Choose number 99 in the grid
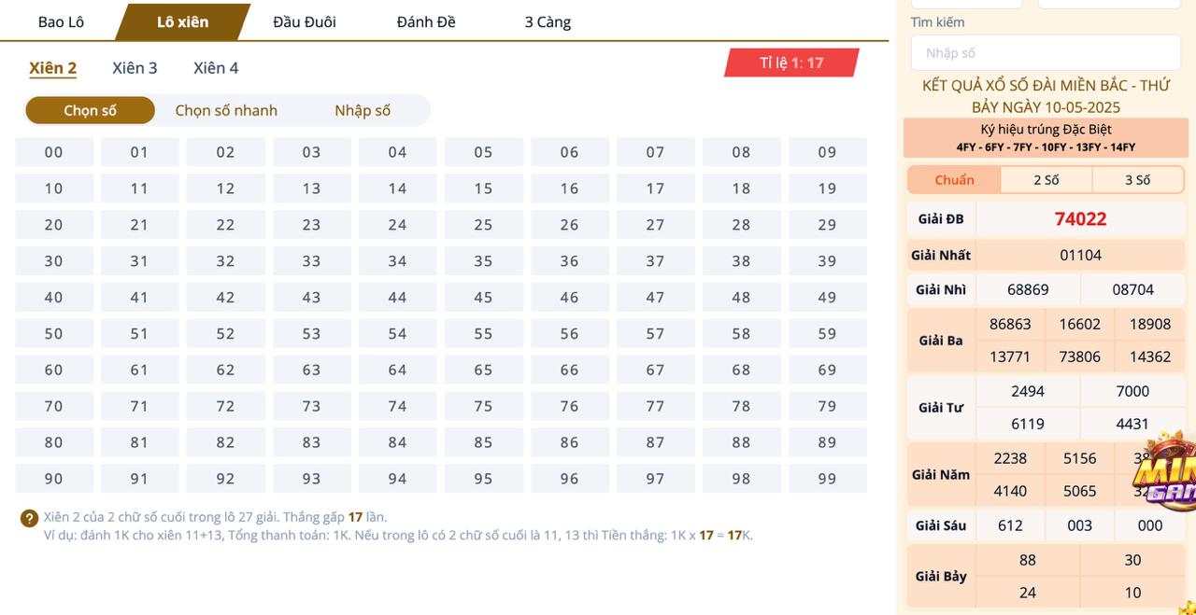Viewport: 1196px width, 615px height. (828, 479)
